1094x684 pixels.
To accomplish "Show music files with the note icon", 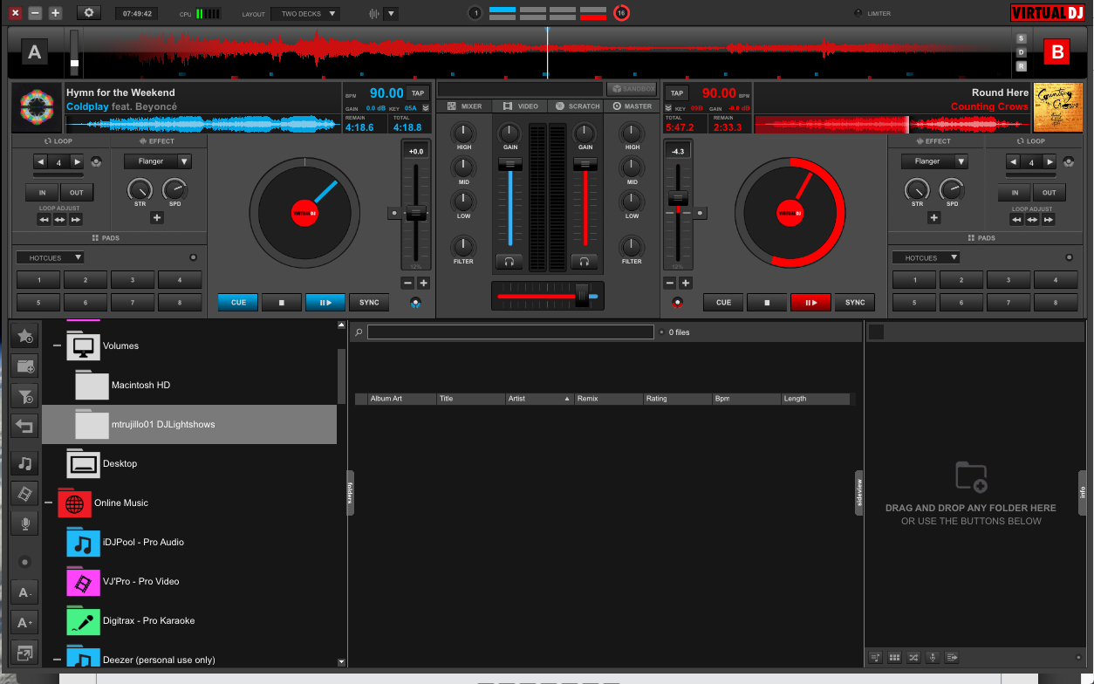I will [25, 463].
